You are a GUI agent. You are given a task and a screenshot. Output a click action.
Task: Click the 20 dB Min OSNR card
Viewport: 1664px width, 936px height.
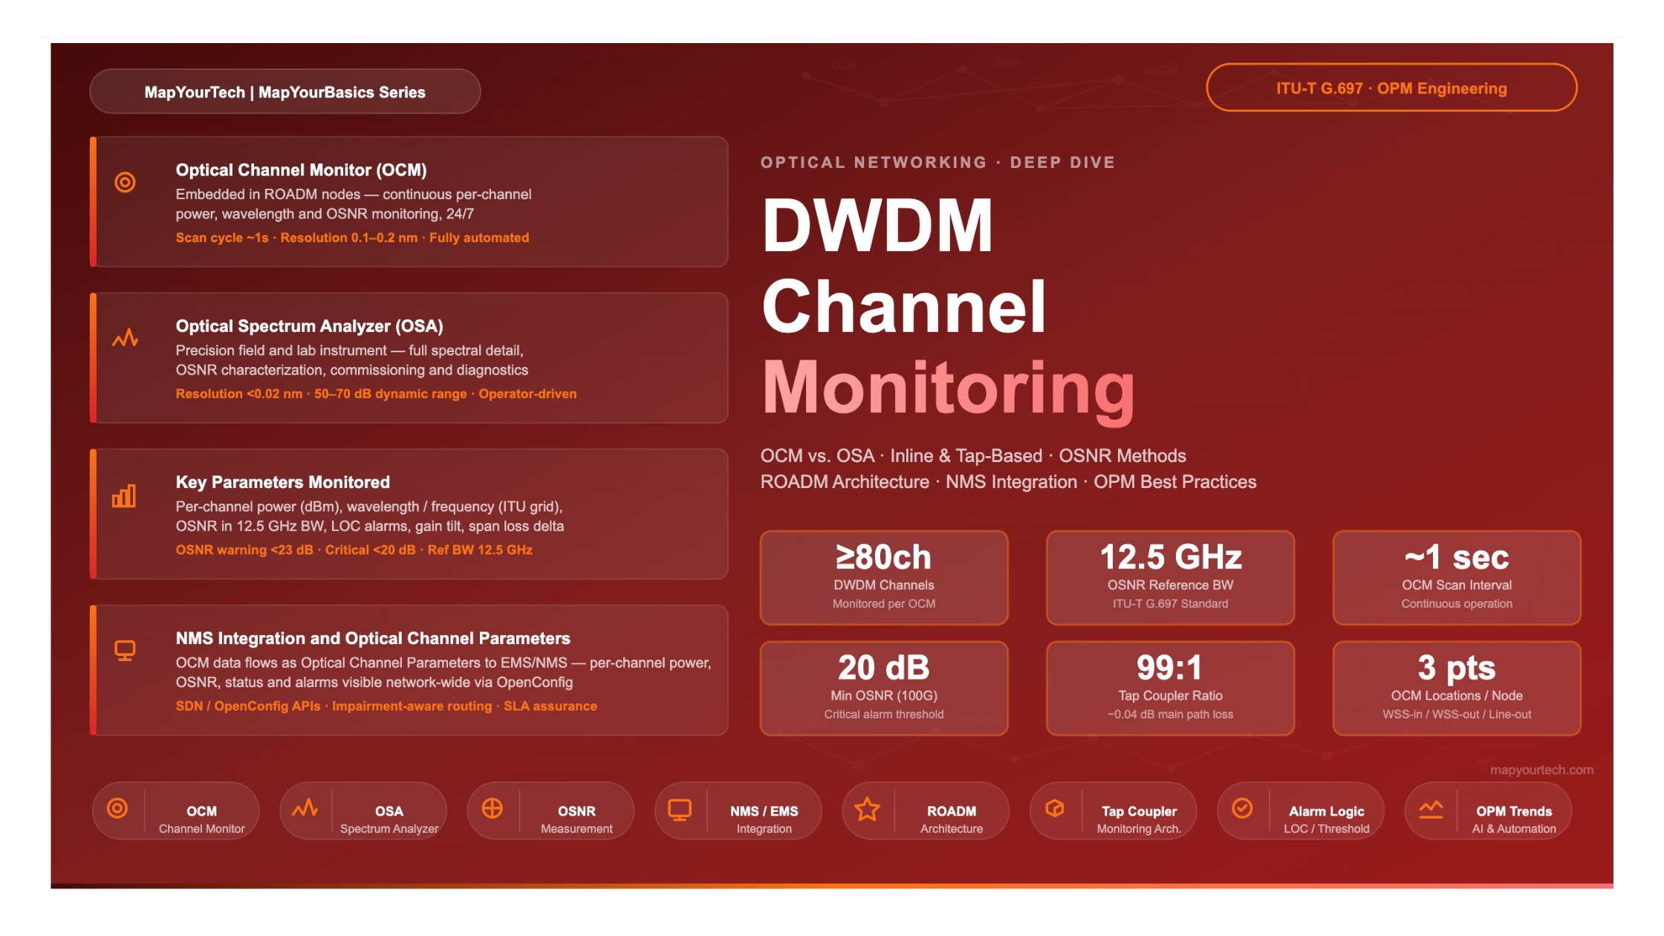(x=884, y=689)
